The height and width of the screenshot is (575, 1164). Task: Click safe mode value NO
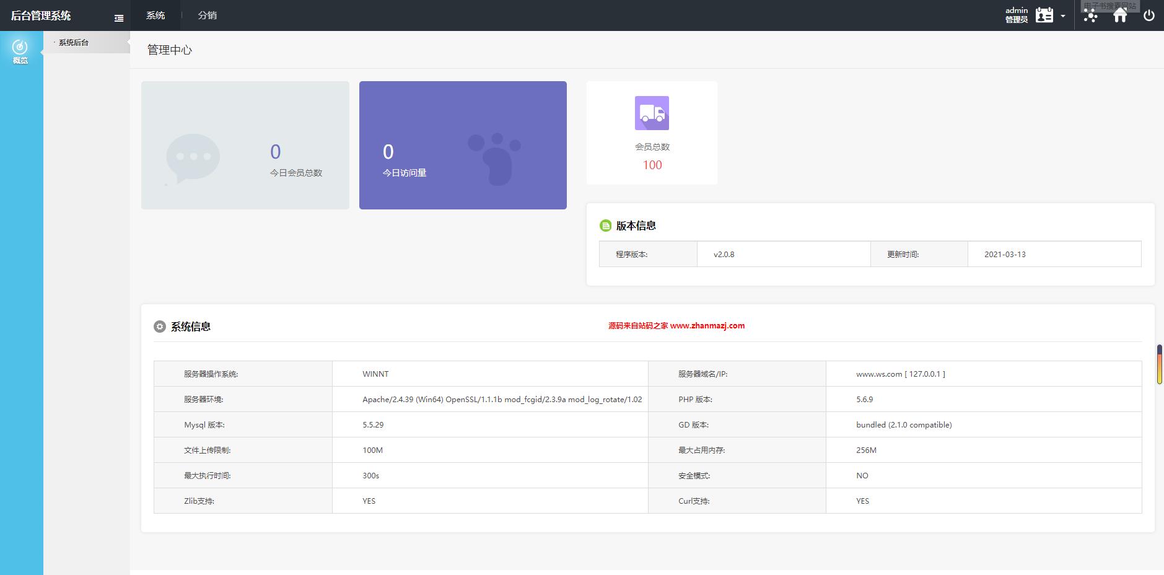click(x=862, y=476)
